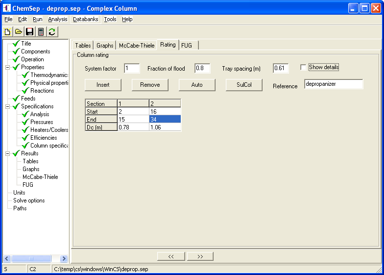Select Feeds in the navigation tree

click(x=28, y=99)
